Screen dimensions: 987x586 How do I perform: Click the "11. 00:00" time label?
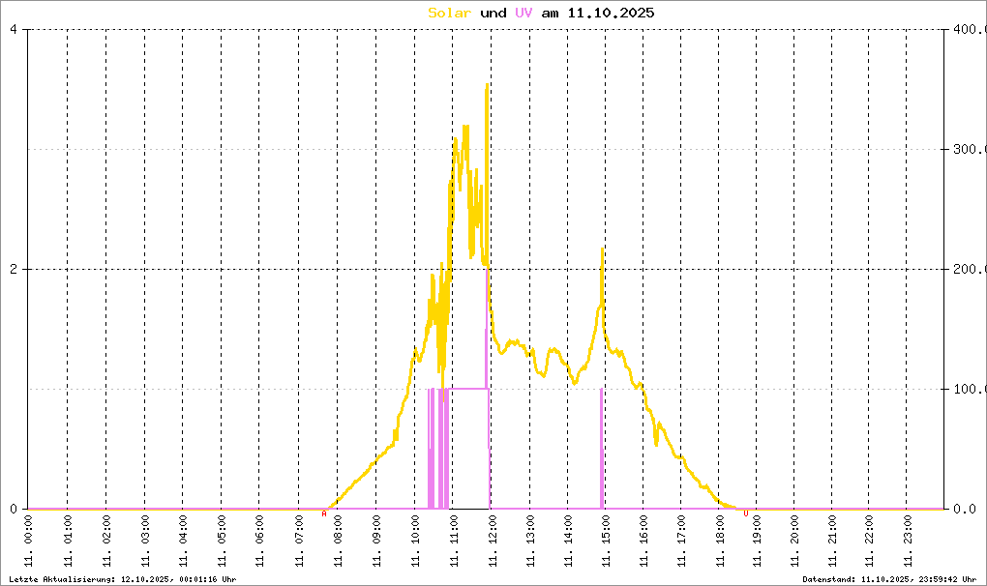pyautogui.click(x=28, y=541)
